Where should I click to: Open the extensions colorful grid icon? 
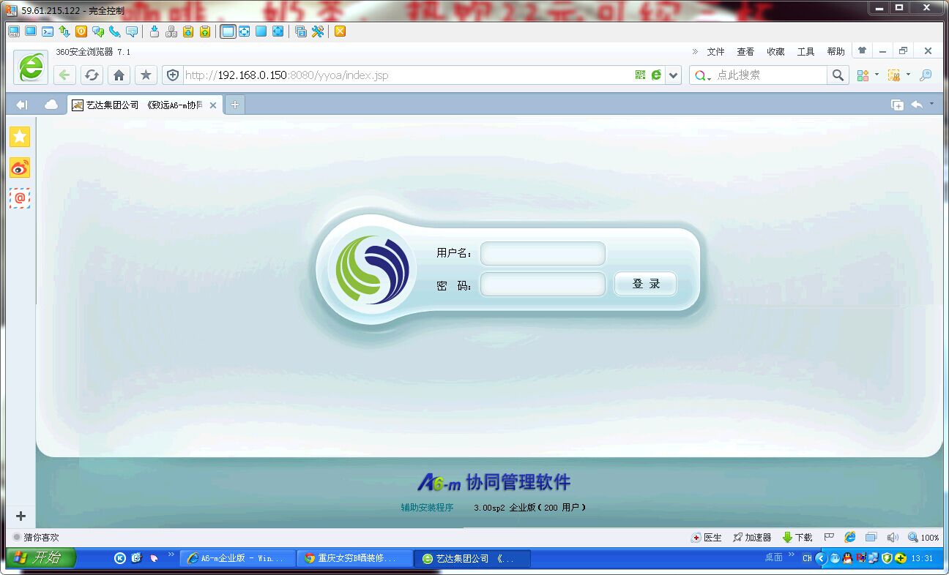coord(863,75)
